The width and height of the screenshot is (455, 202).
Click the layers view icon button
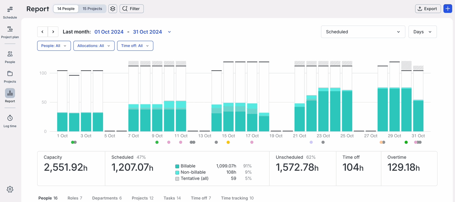(x=113, y=9)
